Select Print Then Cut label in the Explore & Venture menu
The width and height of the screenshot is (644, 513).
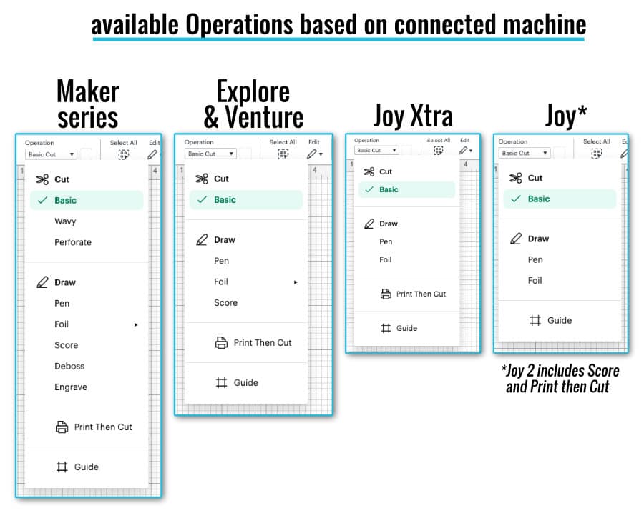[x=263, y=342]
